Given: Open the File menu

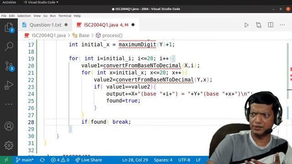Looking at the screenshot, I should click(4, 16).
